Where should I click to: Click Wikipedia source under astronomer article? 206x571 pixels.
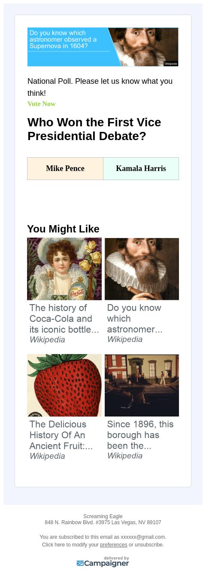pyautogui.click(x=125, y=339)
